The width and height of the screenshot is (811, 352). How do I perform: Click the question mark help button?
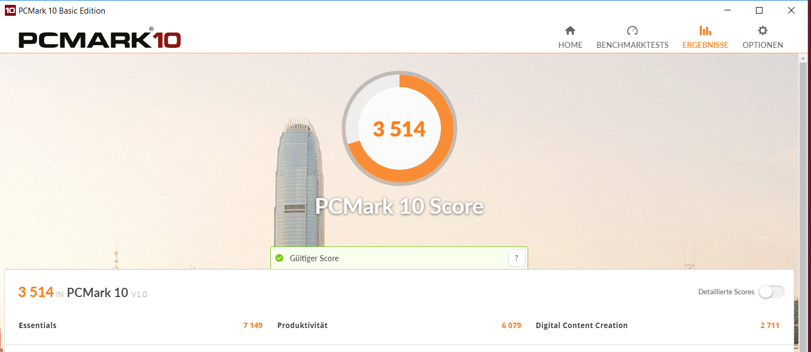[x=517, y=258]
